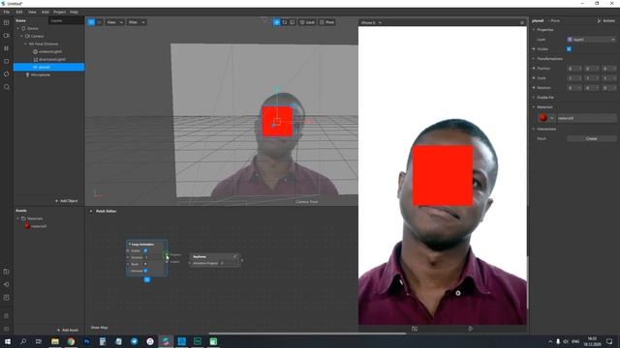Click the Actions button in the inspector
The width and height of the screenshot is (620, 348).
[x=606, y=20]
